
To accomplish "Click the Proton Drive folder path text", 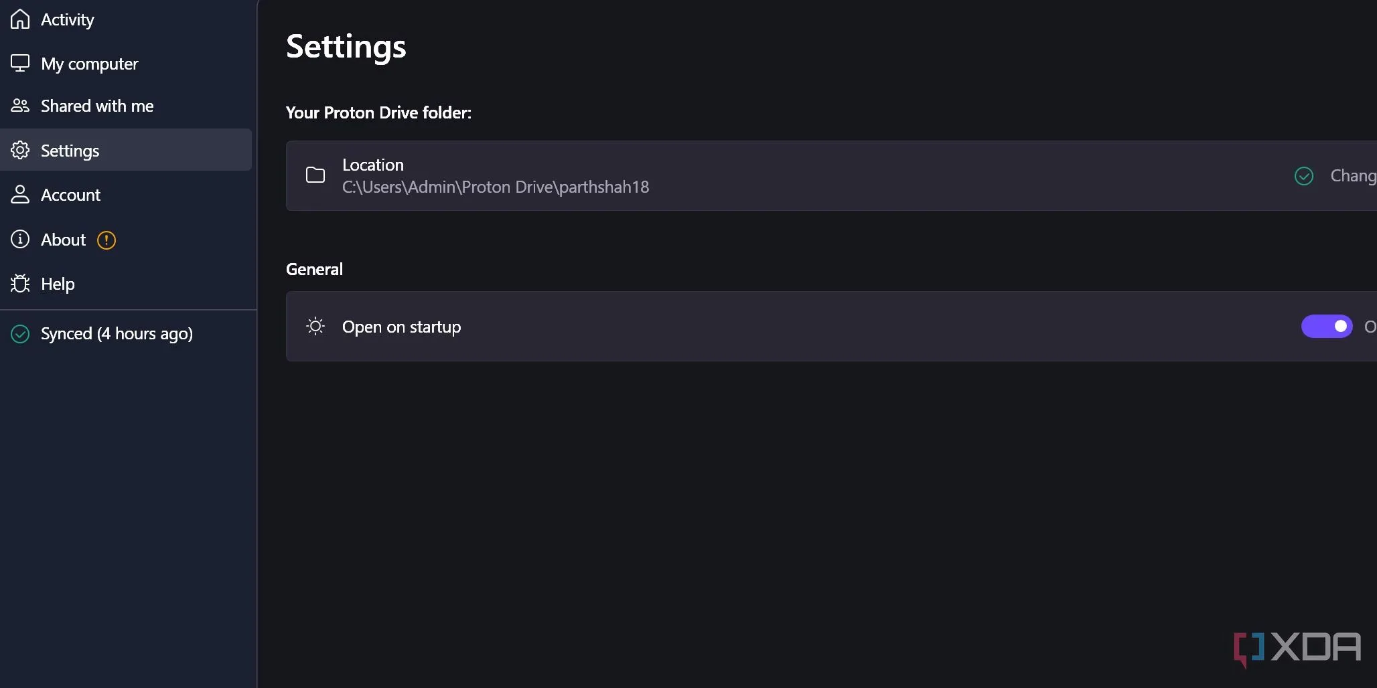I will click(496, 187).
